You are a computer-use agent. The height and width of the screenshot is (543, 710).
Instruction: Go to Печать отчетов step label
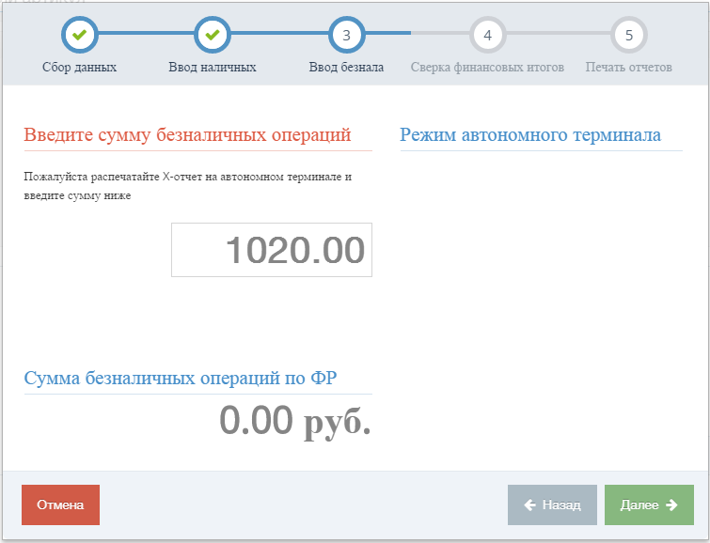(628, 67)
